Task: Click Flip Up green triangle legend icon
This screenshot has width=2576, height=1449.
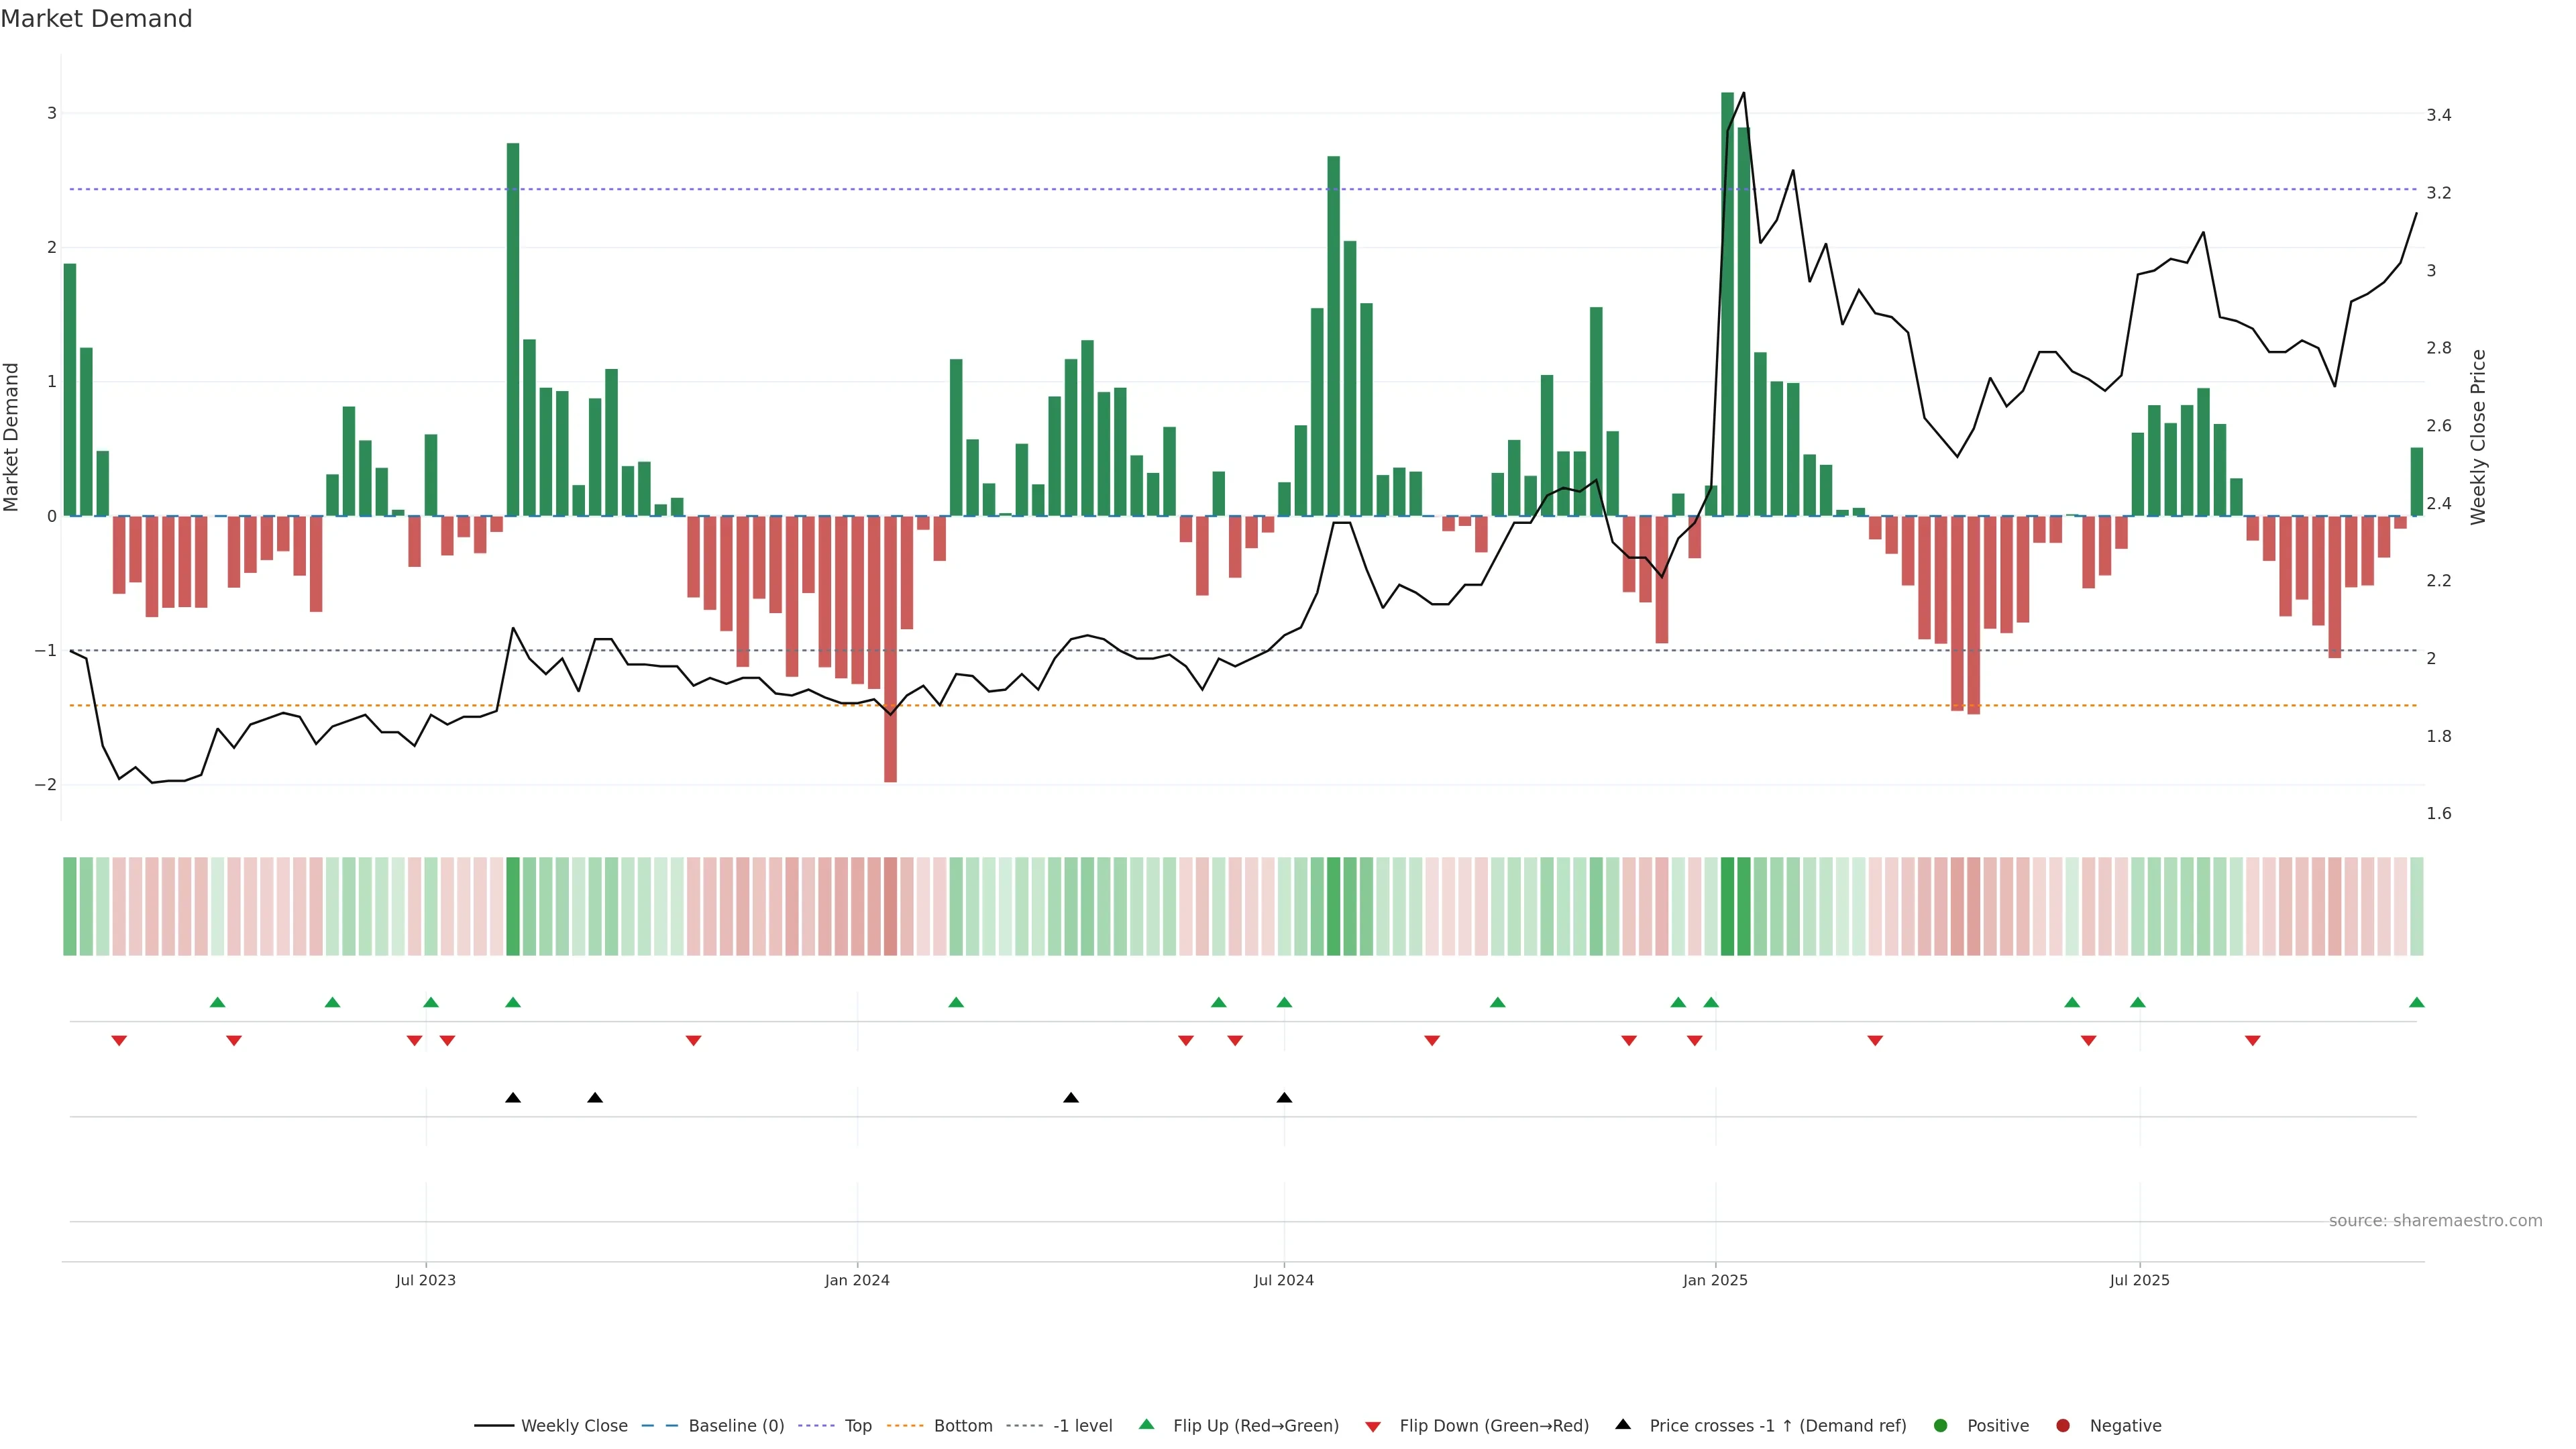Action: coord(1147,1425)
